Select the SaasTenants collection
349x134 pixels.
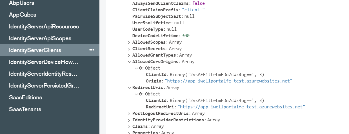(x=25, y=109)
